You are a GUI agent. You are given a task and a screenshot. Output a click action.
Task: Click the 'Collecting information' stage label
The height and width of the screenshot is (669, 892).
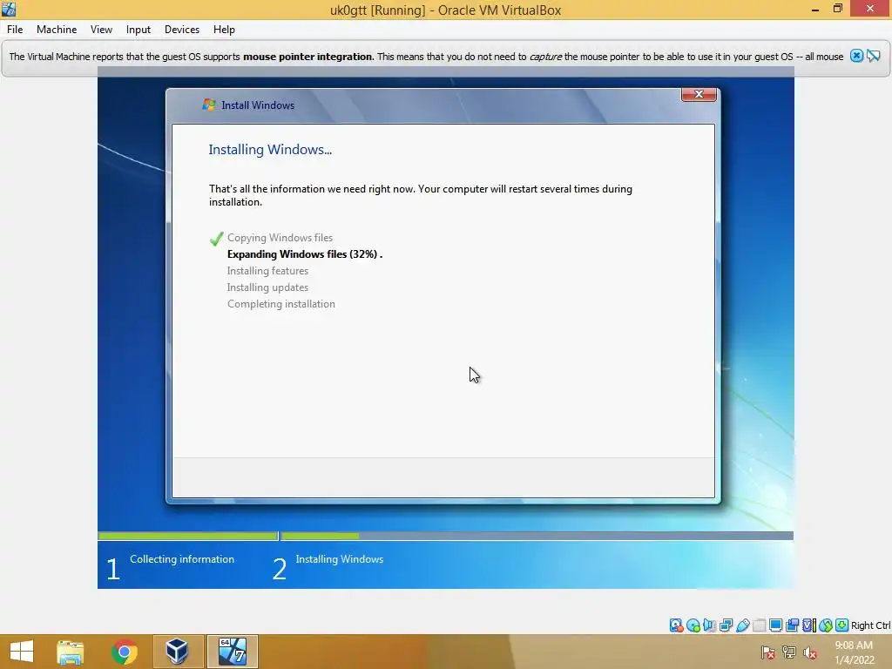point(182,559)
